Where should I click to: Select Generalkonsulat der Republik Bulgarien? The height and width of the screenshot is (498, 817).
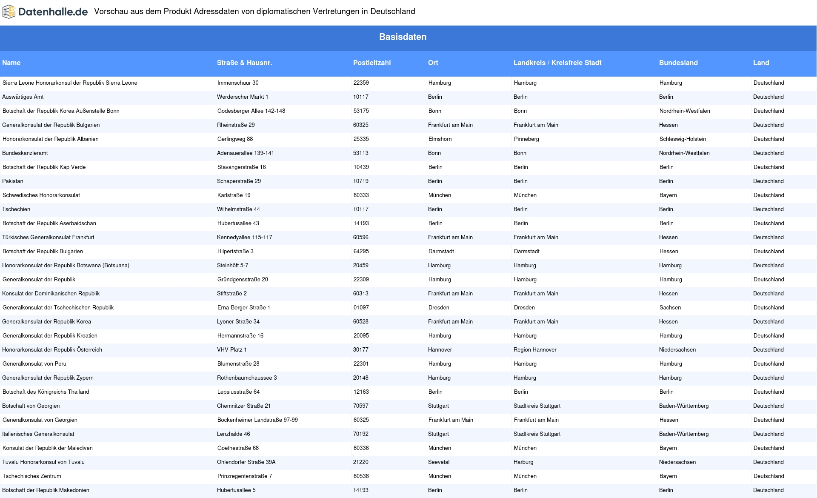click(x=51, y=125)
